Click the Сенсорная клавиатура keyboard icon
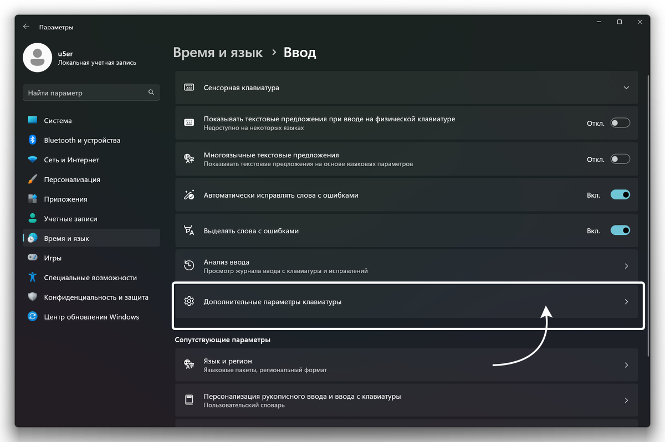 pyautogui.click(x=189, y=88)
